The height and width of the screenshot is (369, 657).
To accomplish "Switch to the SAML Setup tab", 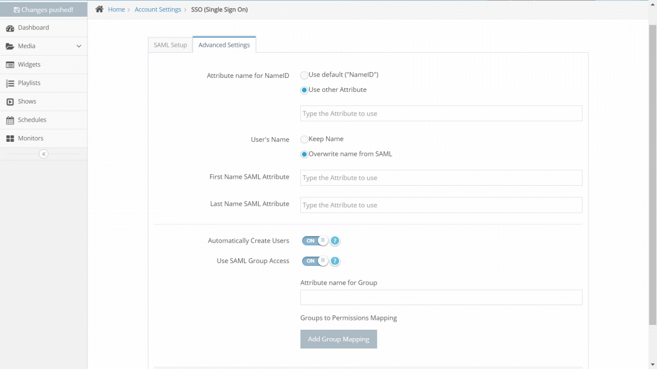I will (170, 44).
